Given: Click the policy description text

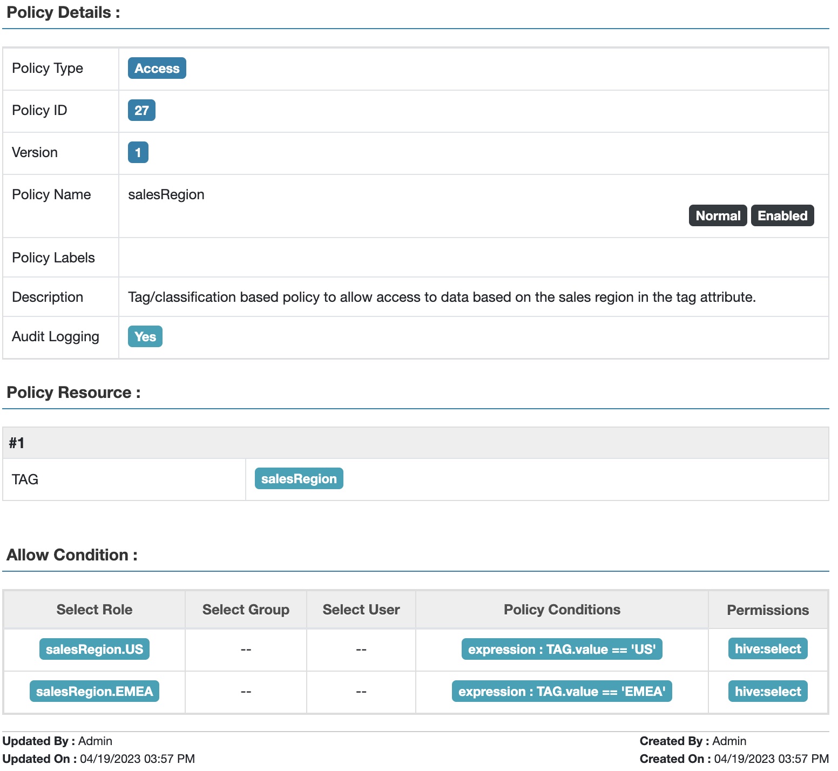Looking at the screenshot, I should 442,297.
